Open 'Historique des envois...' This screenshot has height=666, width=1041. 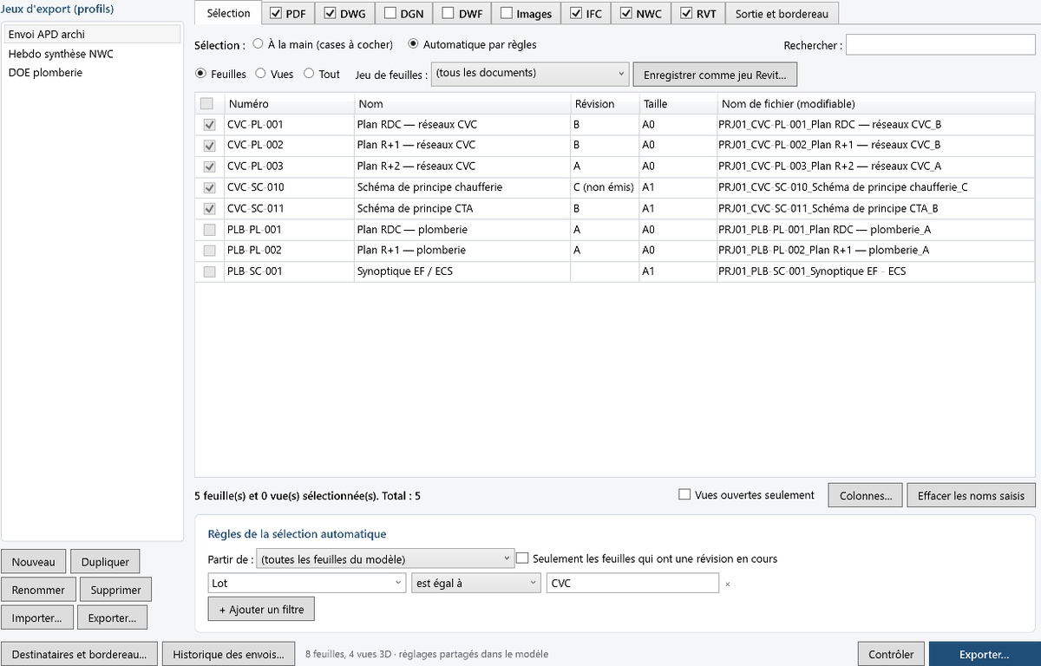pyautogui.click(x=229, y=655)
